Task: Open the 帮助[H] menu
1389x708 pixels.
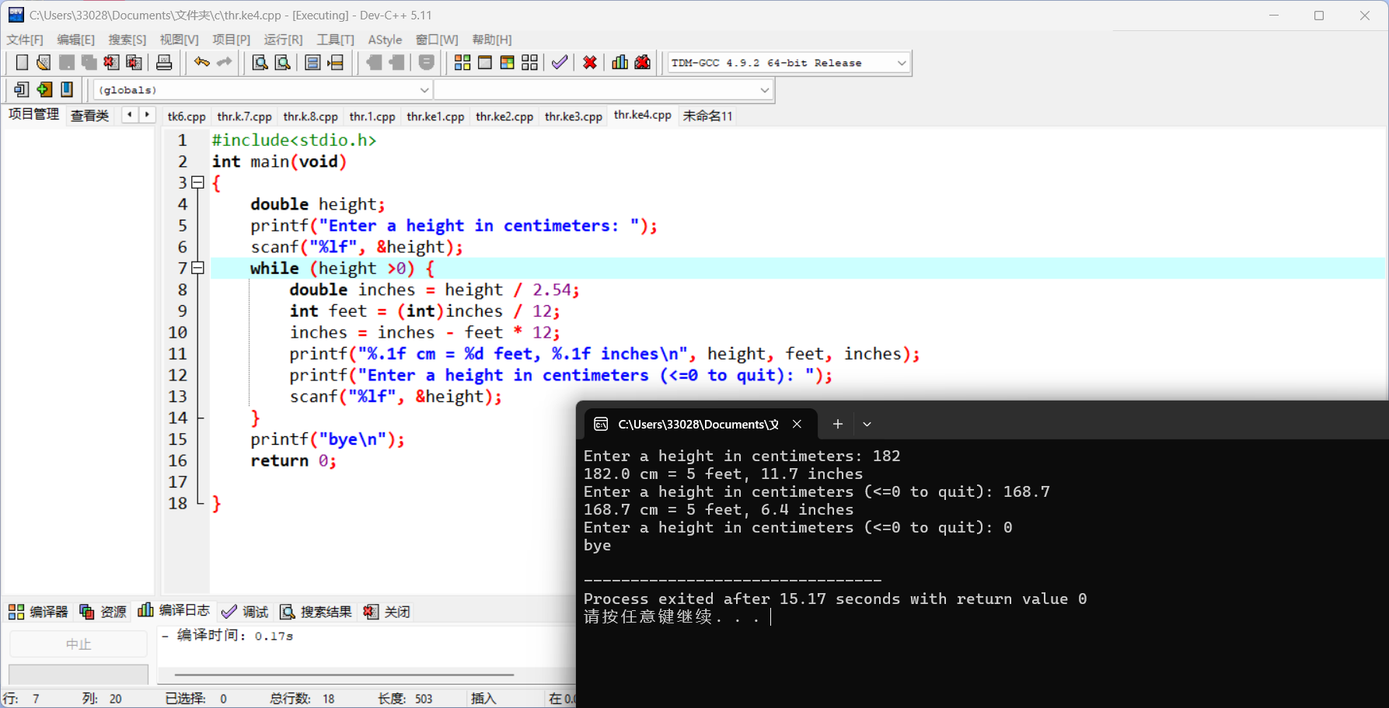Action: click(x=492, y=40)
